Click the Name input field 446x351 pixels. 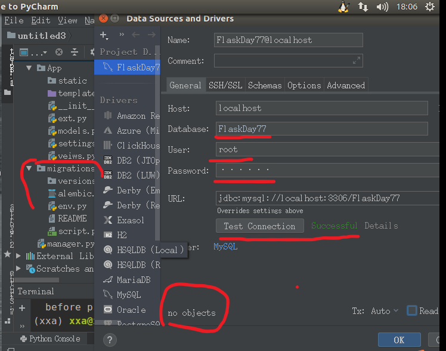289,40
